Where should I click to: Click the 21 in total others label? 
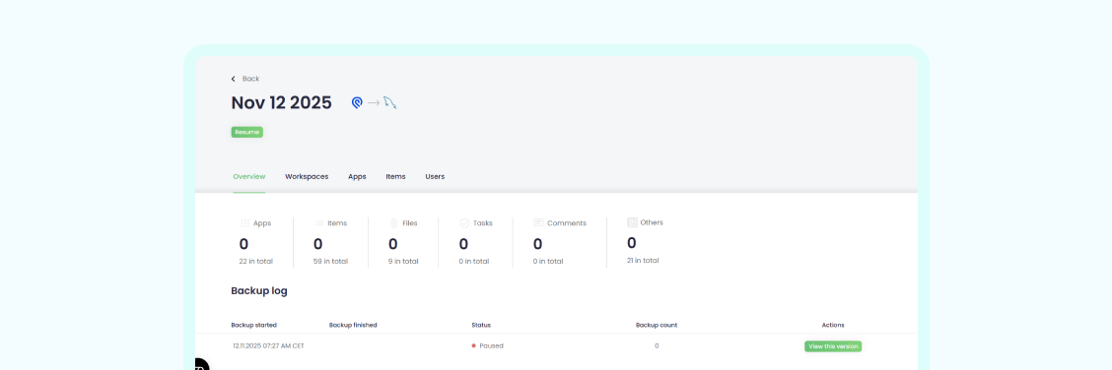643,261
